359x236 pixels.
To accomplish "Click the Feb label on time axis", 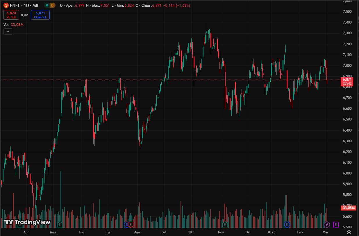I will [300, 232].
